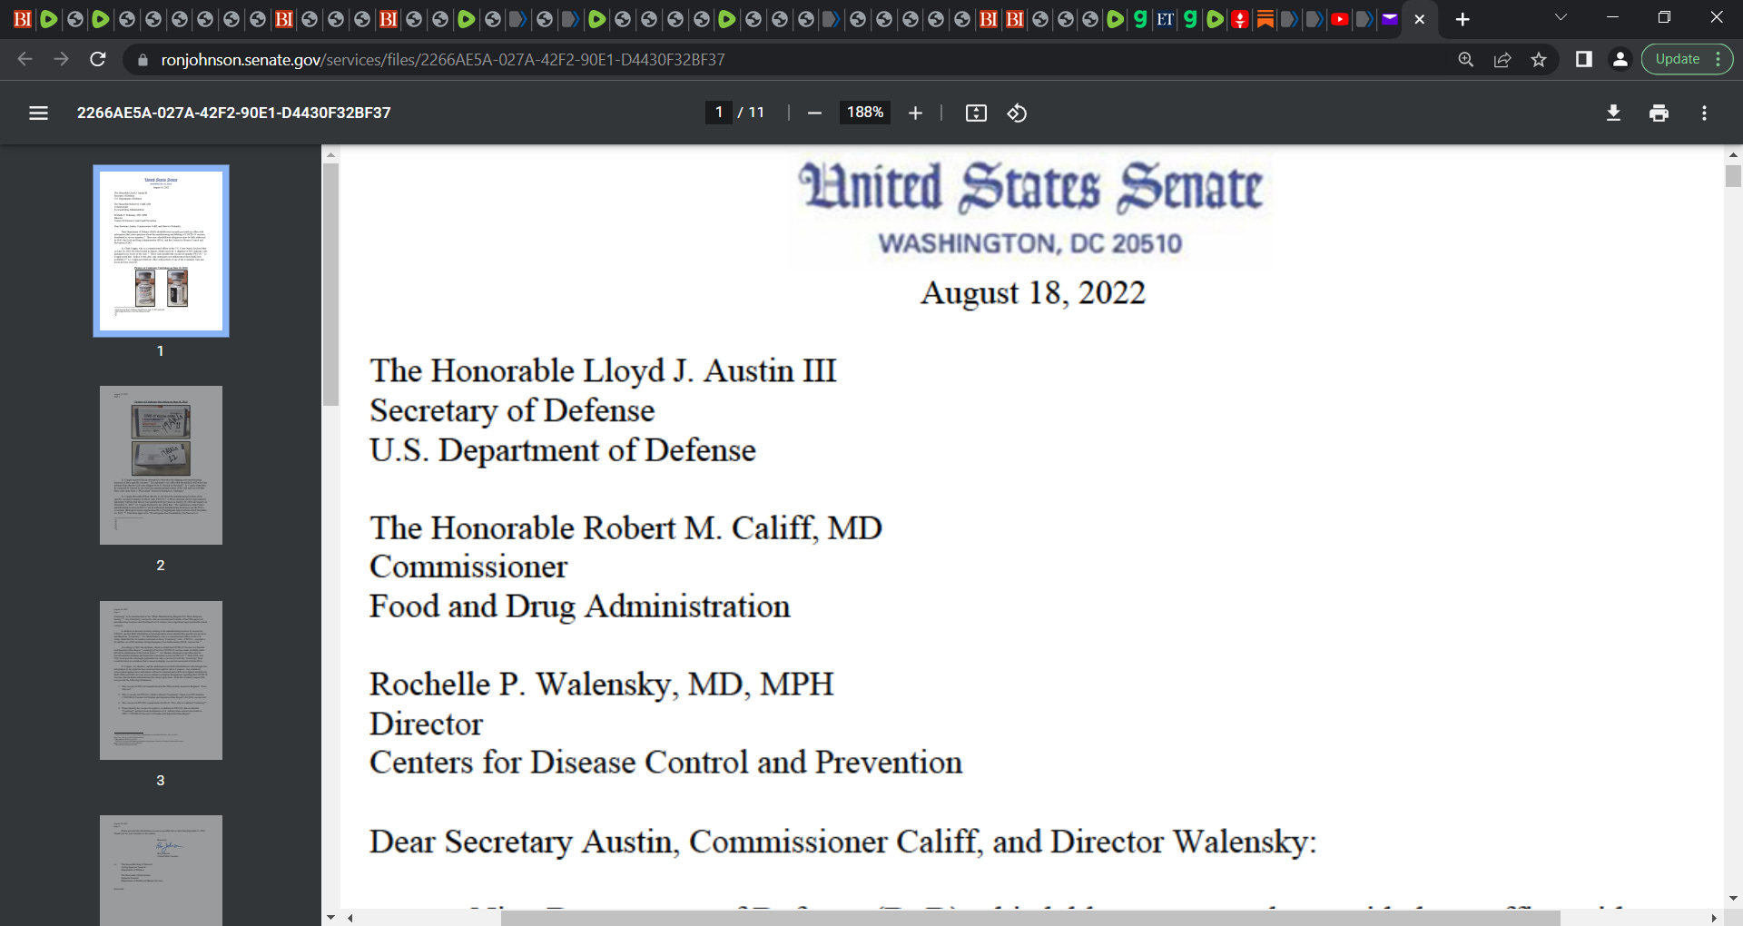Click 'Rochelle P. Walensky, MD, MPH' line
The image size is (1743, 926).
pyautogui.click(x=601, y=685)
